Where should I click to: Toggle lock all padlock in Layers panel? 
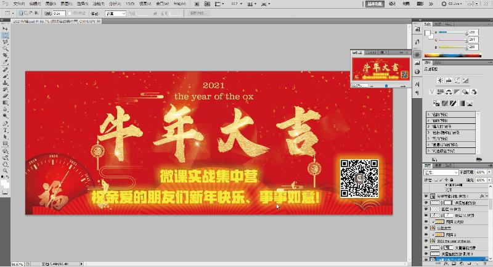pos(452,180)
